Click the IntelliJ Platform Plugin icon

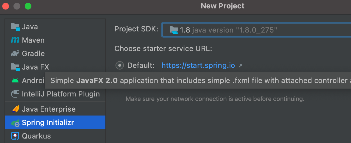(15, 94)
